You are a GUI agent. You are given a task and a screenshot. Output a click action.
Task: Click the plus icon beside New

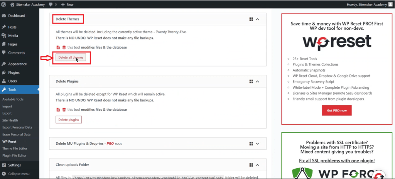pyautogui.click(x=63, y=5)
